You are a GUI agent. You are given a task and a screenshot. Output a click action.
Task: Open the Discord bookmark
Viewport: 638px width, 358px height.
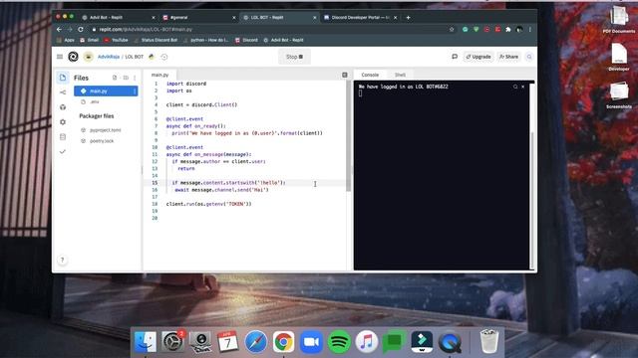[246, 40]
